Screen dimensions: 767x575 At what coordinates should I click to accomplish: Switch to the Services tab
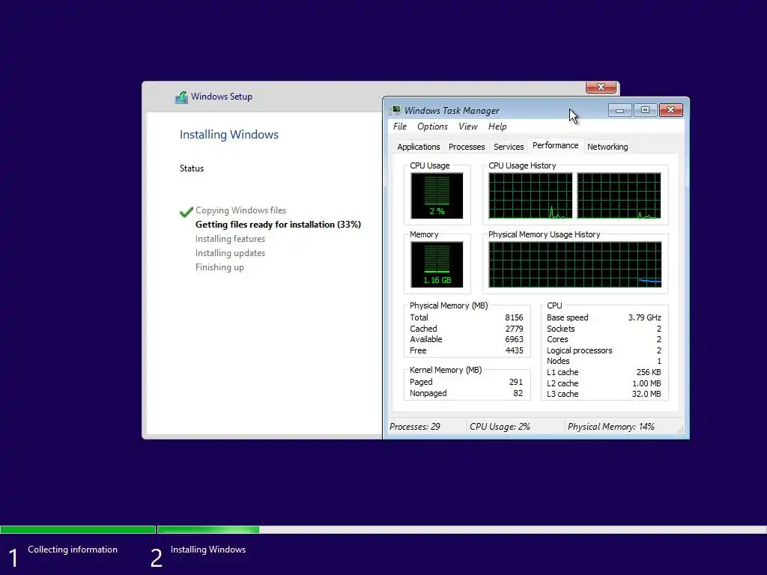click(x=509, y=147)
